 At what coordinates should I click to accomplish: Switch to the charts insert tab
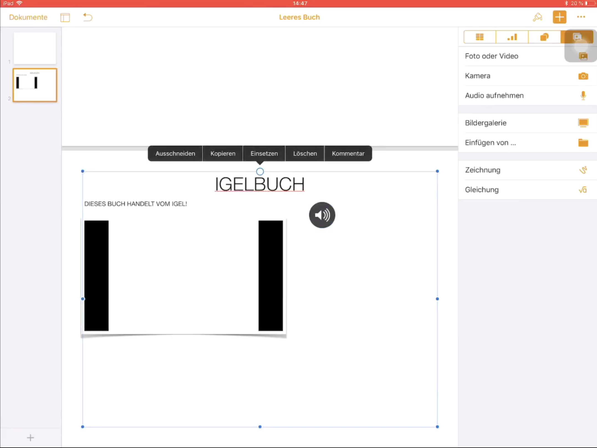[512, 37]
